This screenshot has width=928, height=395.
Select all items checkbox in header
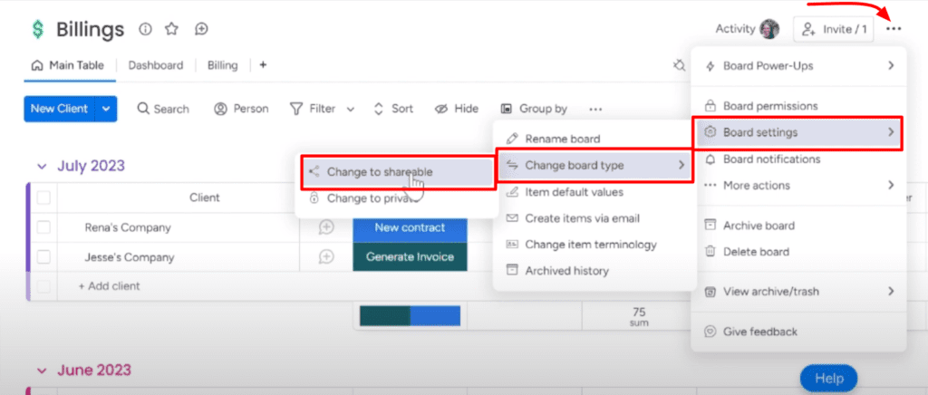pos(43,198)
